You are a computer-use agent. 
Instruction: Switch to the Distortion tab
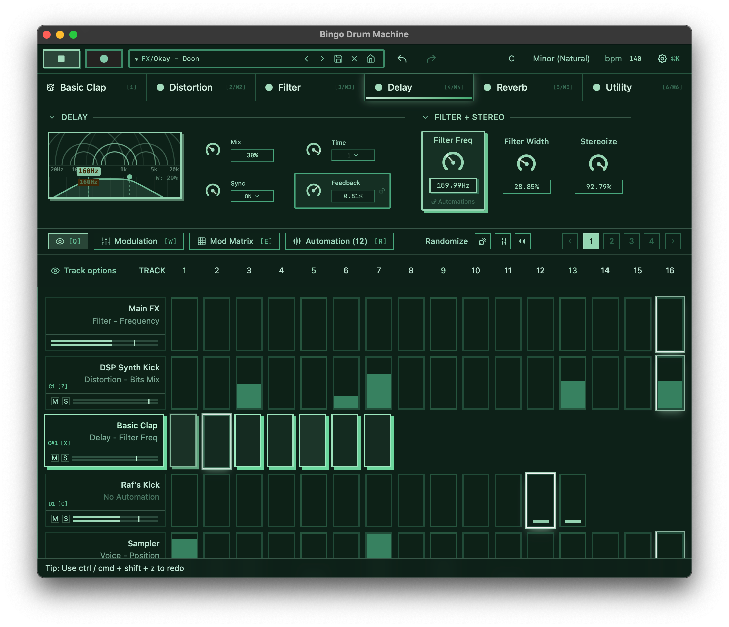(x=191, y=87)
